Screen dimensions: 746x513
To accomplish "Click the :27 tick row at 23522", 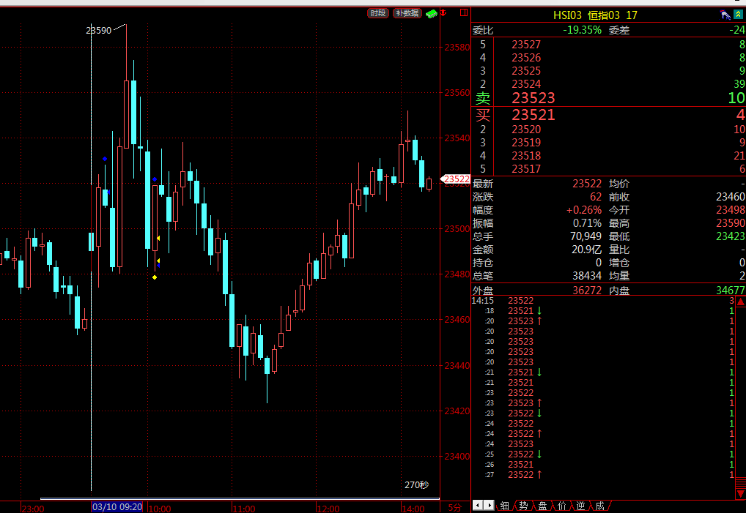I will click(603, 474).
